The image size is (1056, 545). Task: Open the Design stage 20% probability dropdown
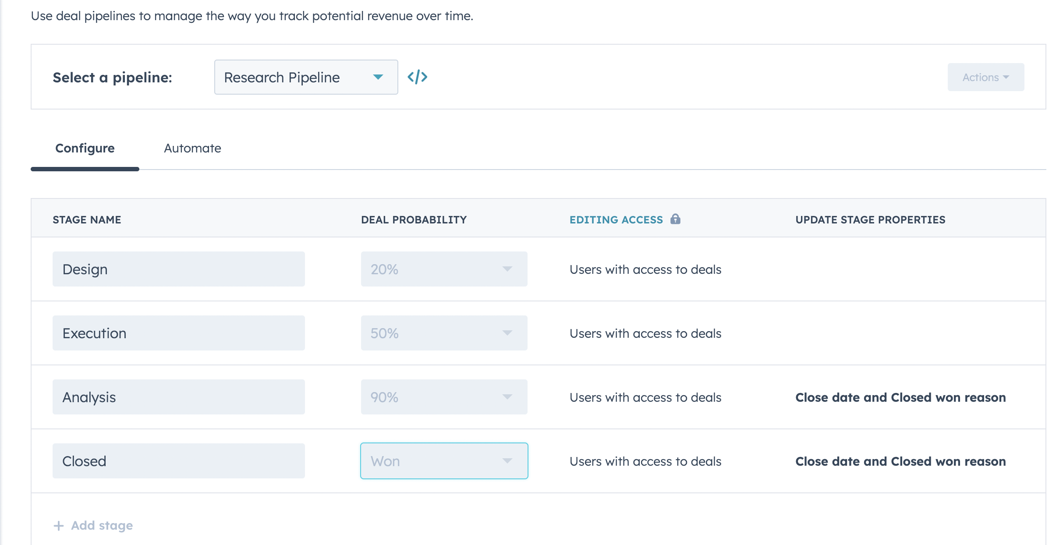pyautogui.click(x=444, y=269)
